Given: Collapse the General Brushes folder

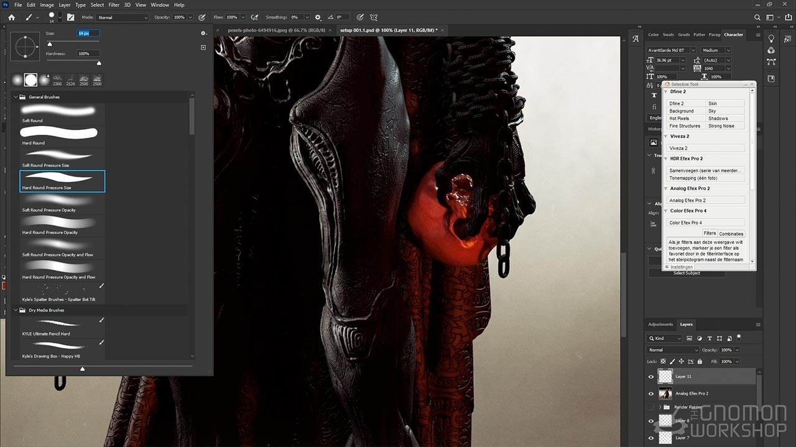Looking at the screenshot, I should tap(16, 97).
